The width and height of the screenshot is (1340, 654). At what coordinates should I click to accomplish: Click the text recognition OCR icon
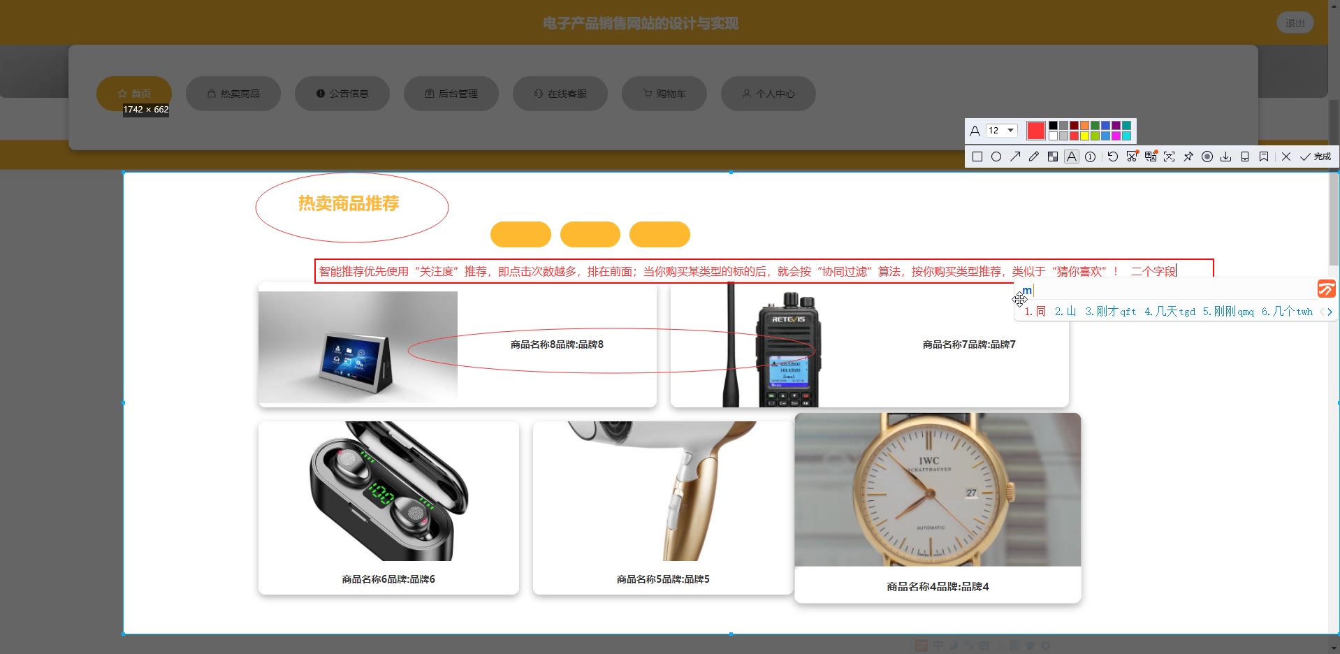(1170, 157)
